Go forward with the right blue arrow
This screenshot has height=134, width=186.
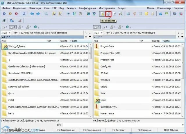(38, 14)
